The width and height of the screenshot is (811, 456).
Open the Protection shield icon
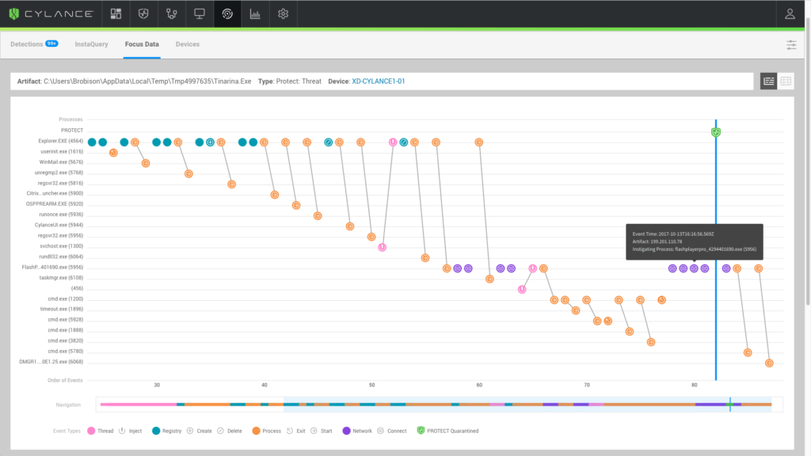tap(144, 14)
